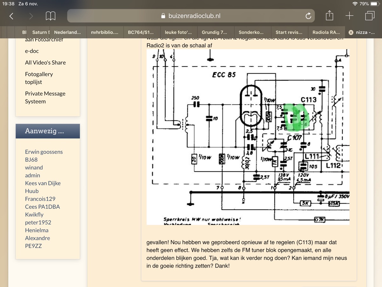Viewport: 382px width, 287px height.
Task: Select user winand
Action: pos(34,167)
